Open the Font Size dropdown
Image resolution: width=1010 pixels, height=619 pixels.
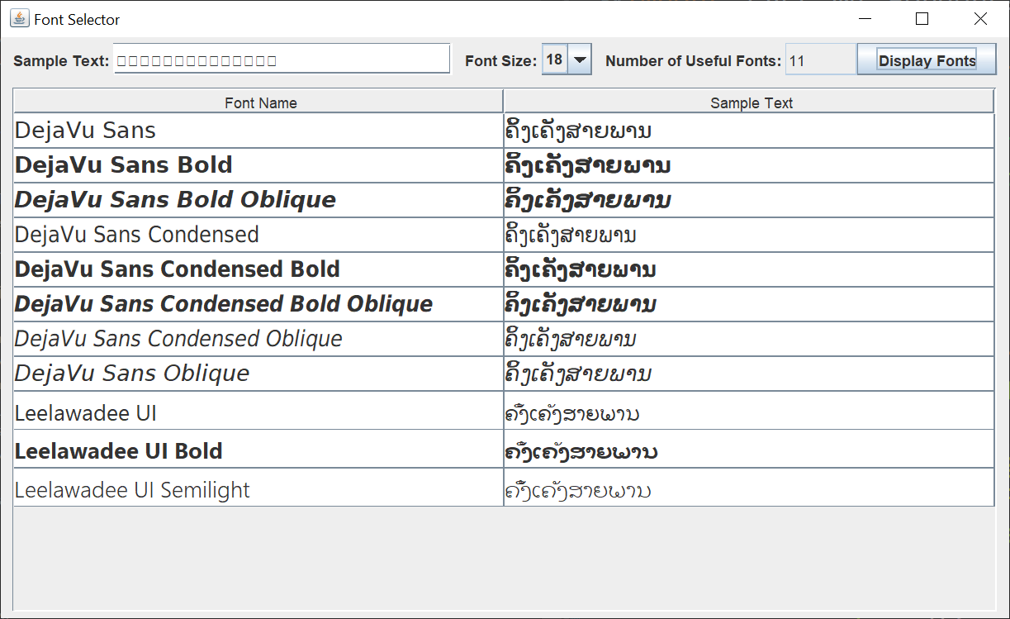click(x=579, y=59)
